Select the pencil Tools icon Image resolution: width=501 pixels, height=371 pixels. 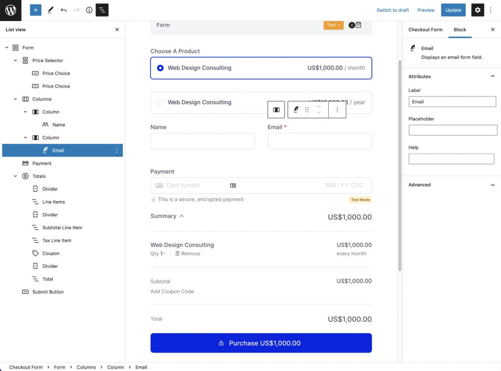[x=50, y=10]
